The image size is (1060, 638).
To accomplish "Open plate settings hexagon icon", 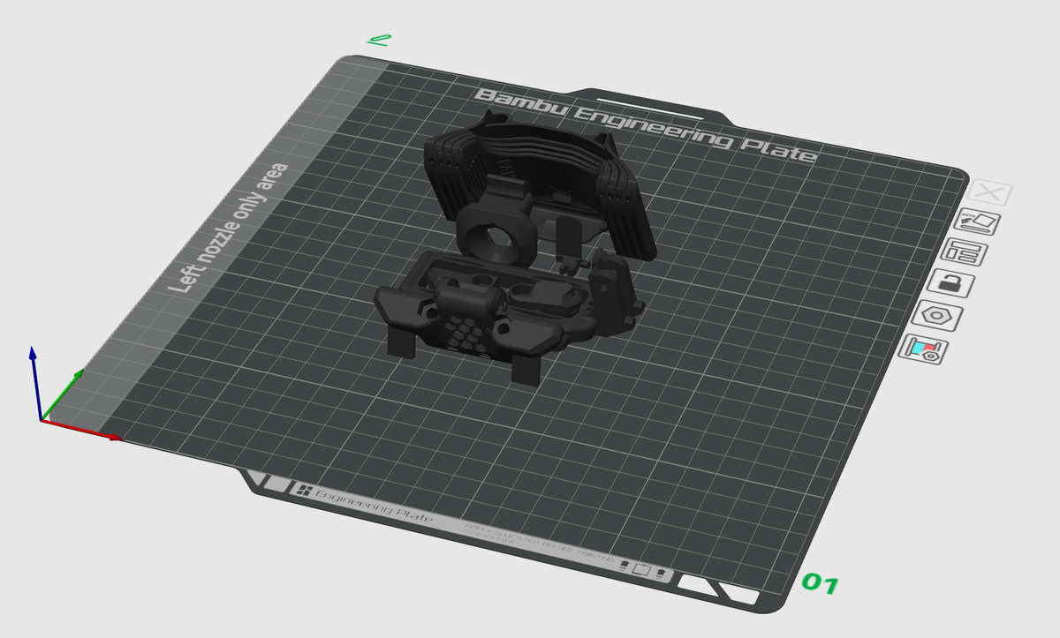I will click(937, 315).
